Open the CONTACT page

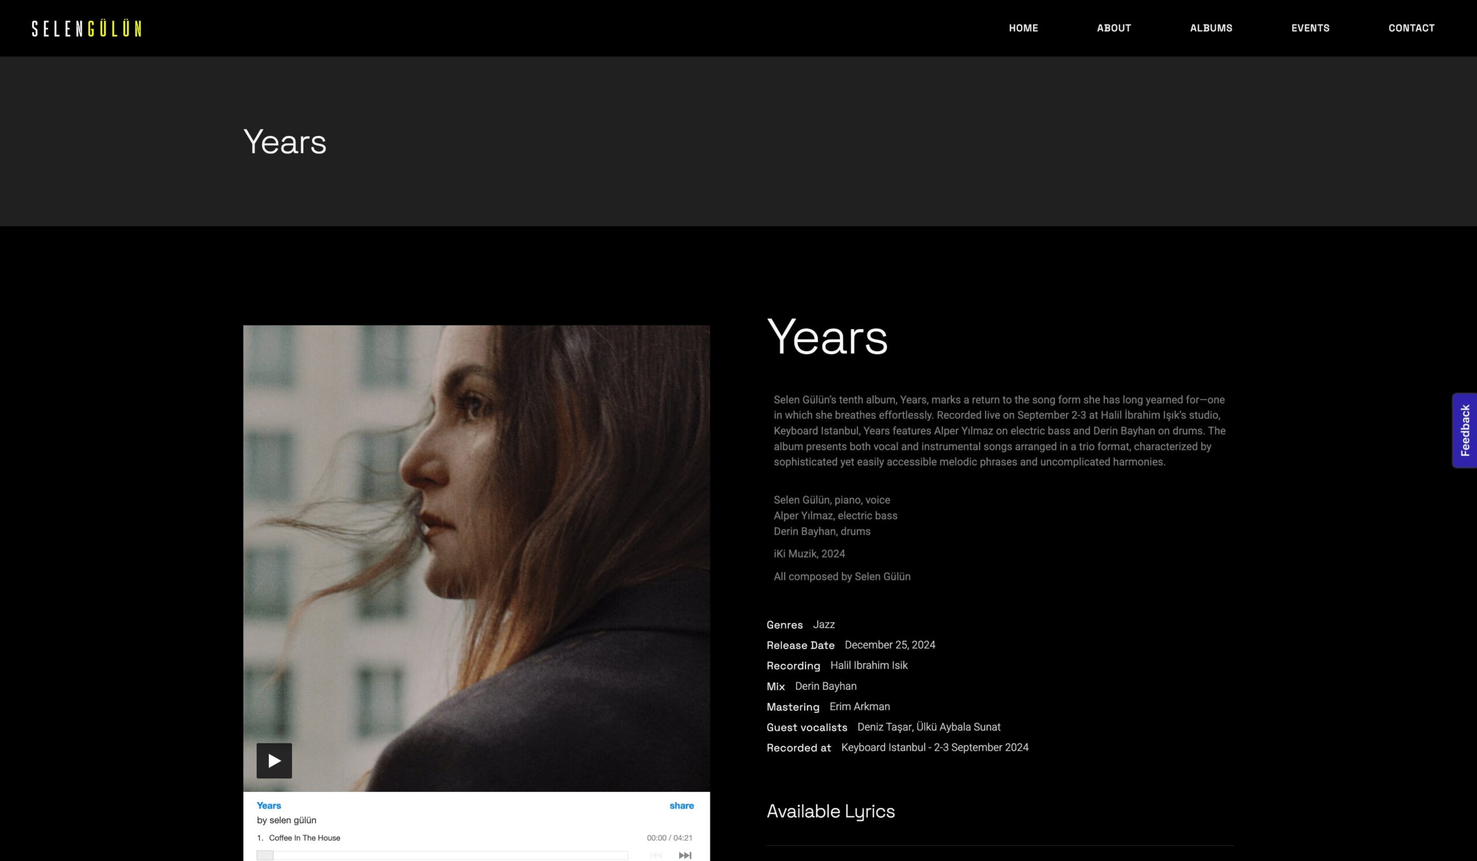click(1411, 28)
